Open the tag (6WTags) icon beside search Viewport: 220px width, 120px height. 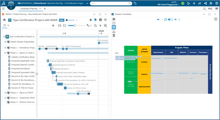135,3
